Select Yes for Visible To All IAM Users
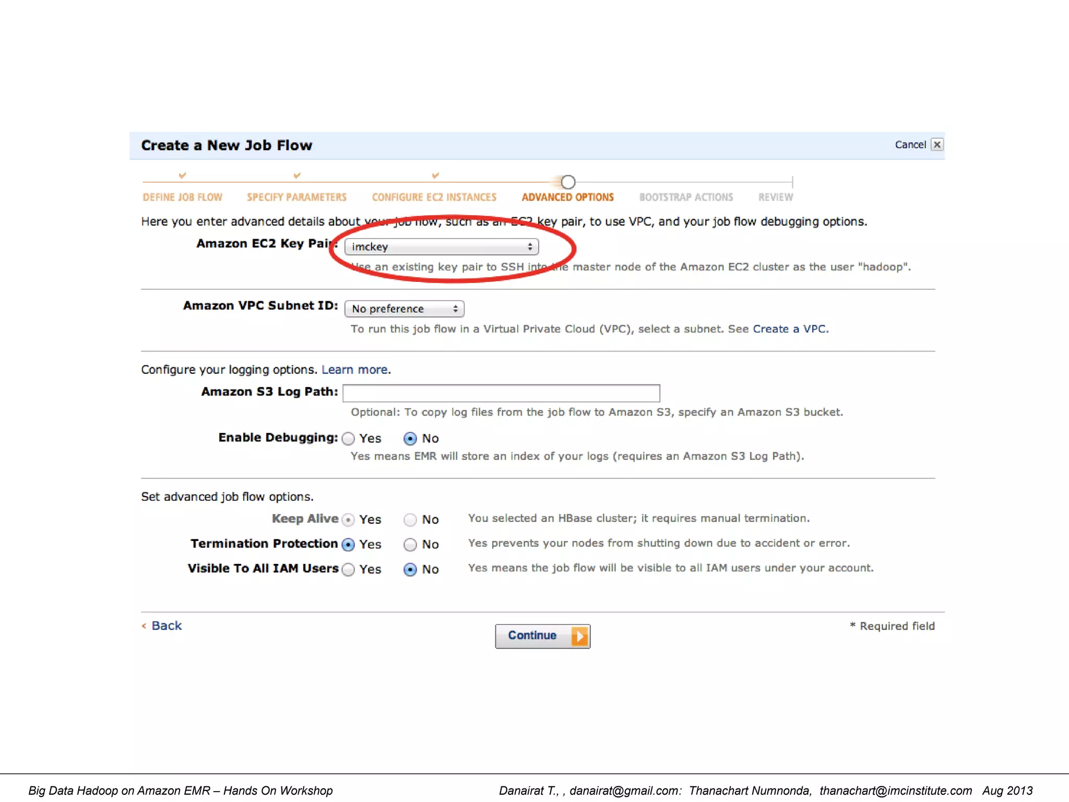This screenshot has width=1069, height=802. tap(349, 570)
